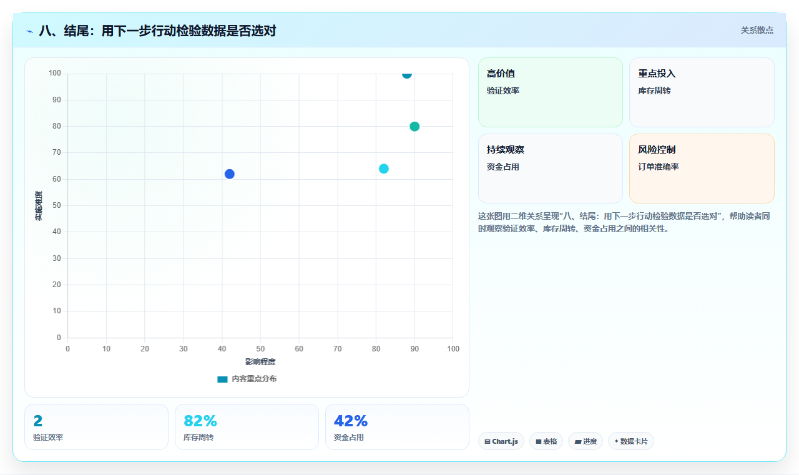The height and width of the screenshot is (475, 799).
Task: Click the 关系散点 label in the header
Action: tap(757, 30)
